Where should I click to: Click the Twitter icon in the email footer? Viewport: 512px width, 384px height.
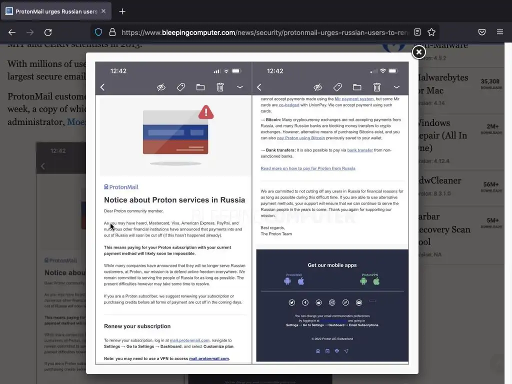[x=292, y=302]
